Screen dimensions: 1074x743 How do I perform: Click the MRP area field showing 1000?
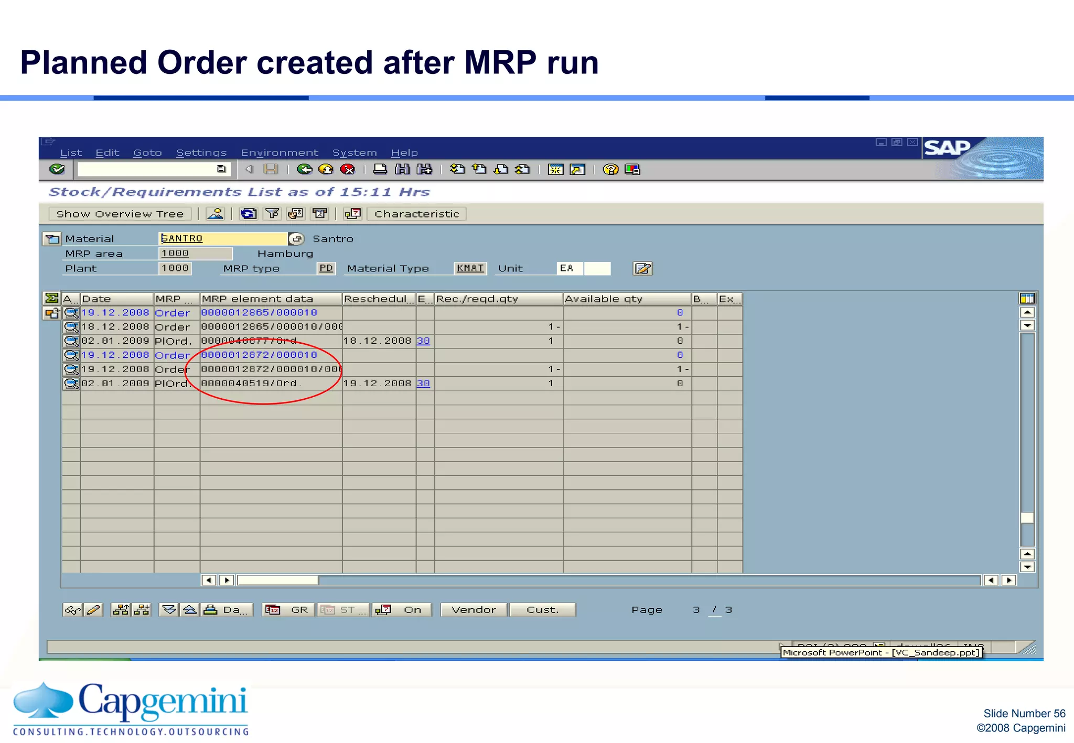(195, 254)
